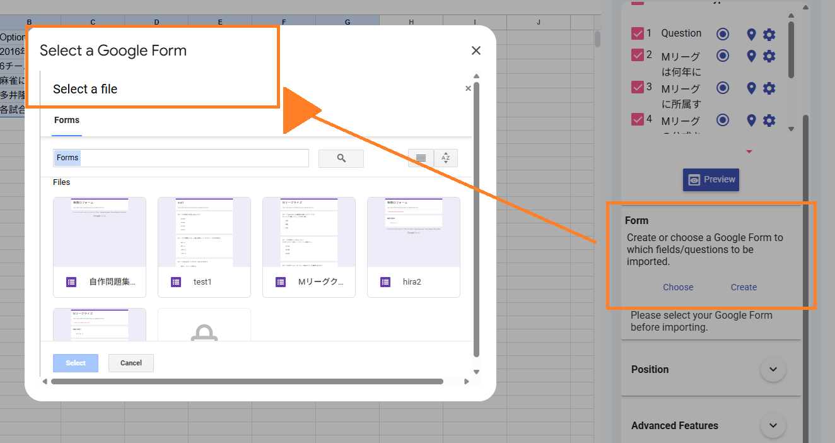Select column B header in spreadsheet
Viewport: 835px width, 443px height.
point(29,22)
